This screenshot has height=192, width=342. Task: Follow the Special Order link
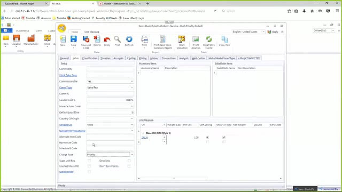point(66,172)
